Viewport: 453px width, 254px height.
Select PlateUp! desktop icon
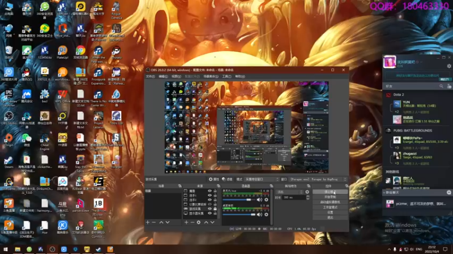62,52
